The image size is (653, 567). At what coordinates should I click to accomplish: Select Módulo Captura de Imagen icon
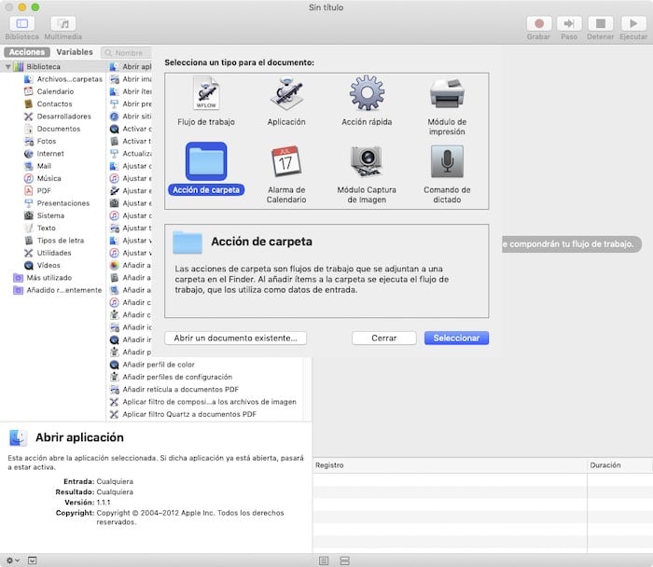367,161
